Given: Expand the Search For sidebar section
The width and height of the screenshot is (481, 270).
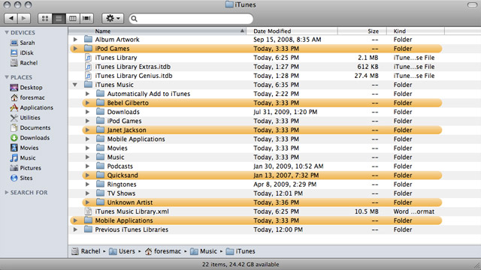Looking at the screenshot, I should (x=7, y=192).
